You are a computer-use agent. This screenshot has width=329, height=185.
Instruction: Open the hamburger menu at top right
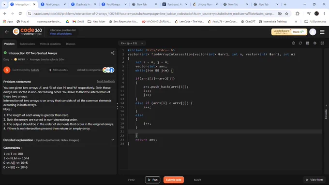(322, 32)
